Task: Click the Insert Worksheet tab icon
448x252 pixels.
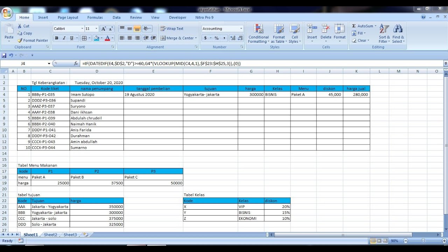Action: tap(85, 234)
